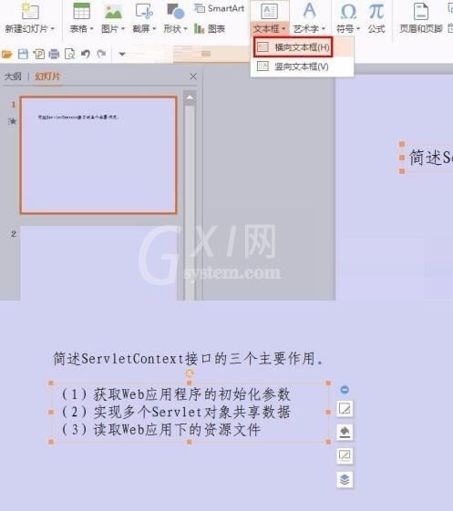The image size is (453, 511).
Task: Expand the 形状 dropdown arrow
Action: (x=186, y=29)
